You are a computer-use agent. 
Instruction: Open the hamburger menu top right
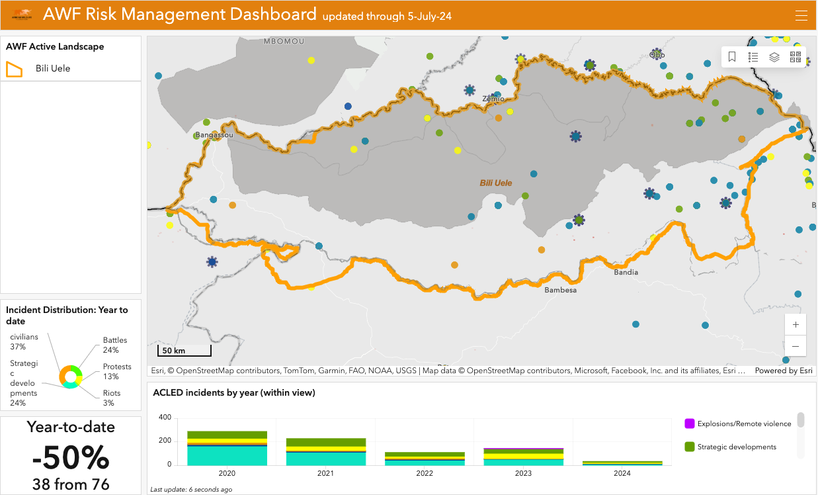click(801, 15)
